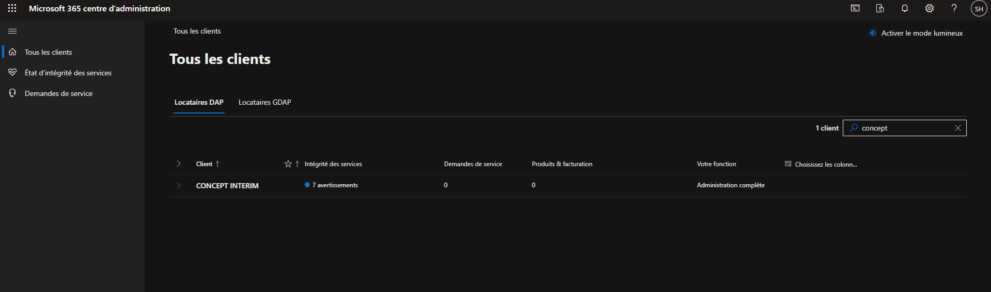Open Demandes de service in sidebar
Screen dimensions: 991x292
[58, 93]
